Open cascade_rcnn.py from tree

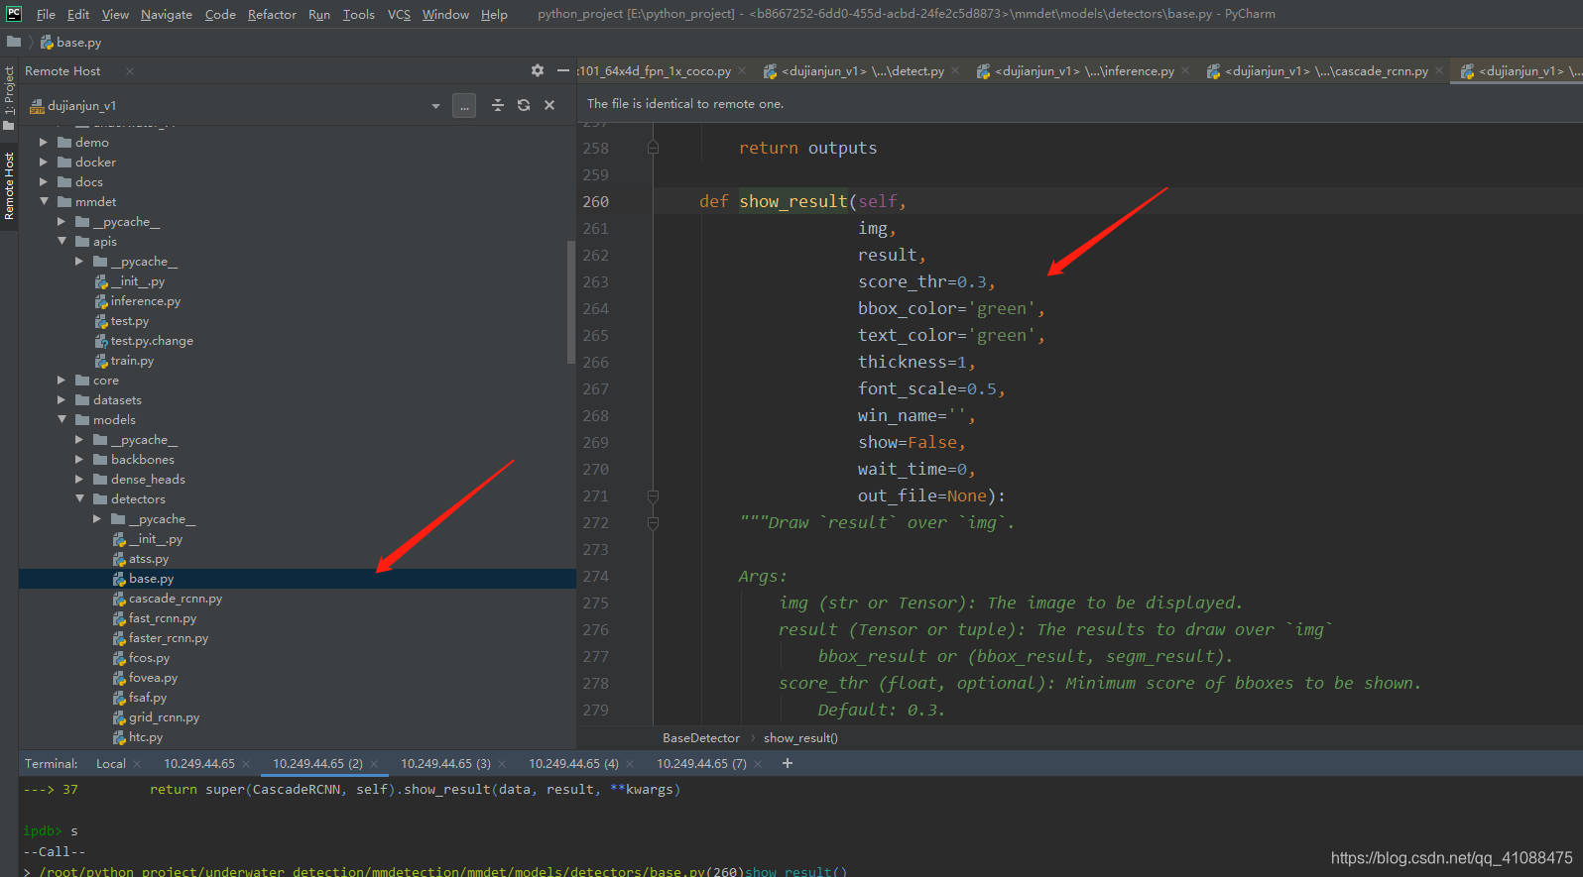point(175,599)
